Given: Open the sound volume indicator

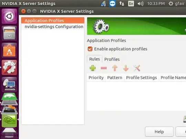Looking at the screenshot, I should pyautogui.click(x=141, y=3).
